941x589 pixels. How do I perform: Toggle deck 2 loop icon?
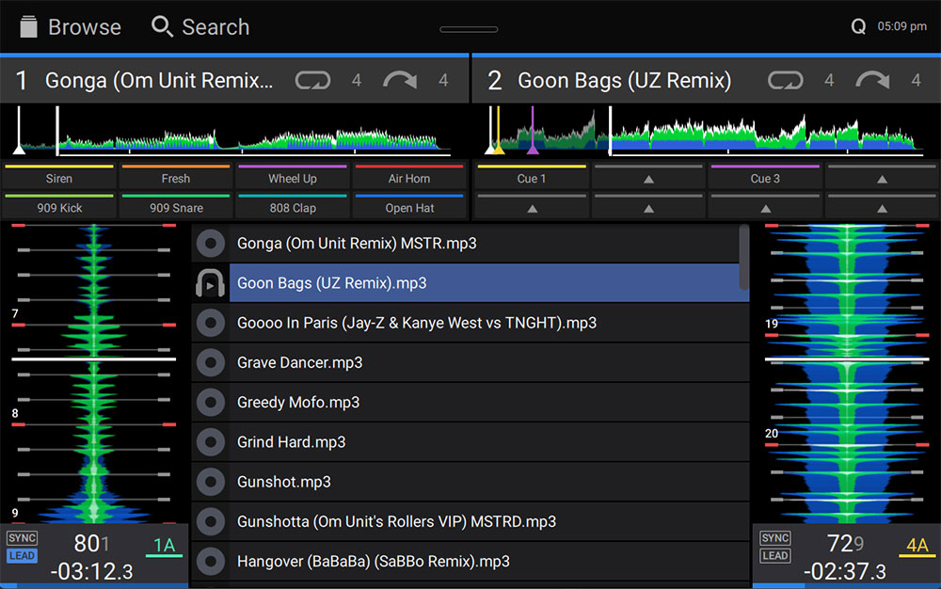point(785,81)
